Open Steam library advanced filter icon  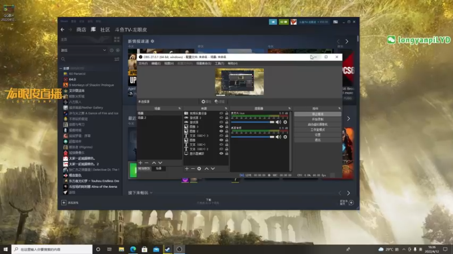pos(117,59)
